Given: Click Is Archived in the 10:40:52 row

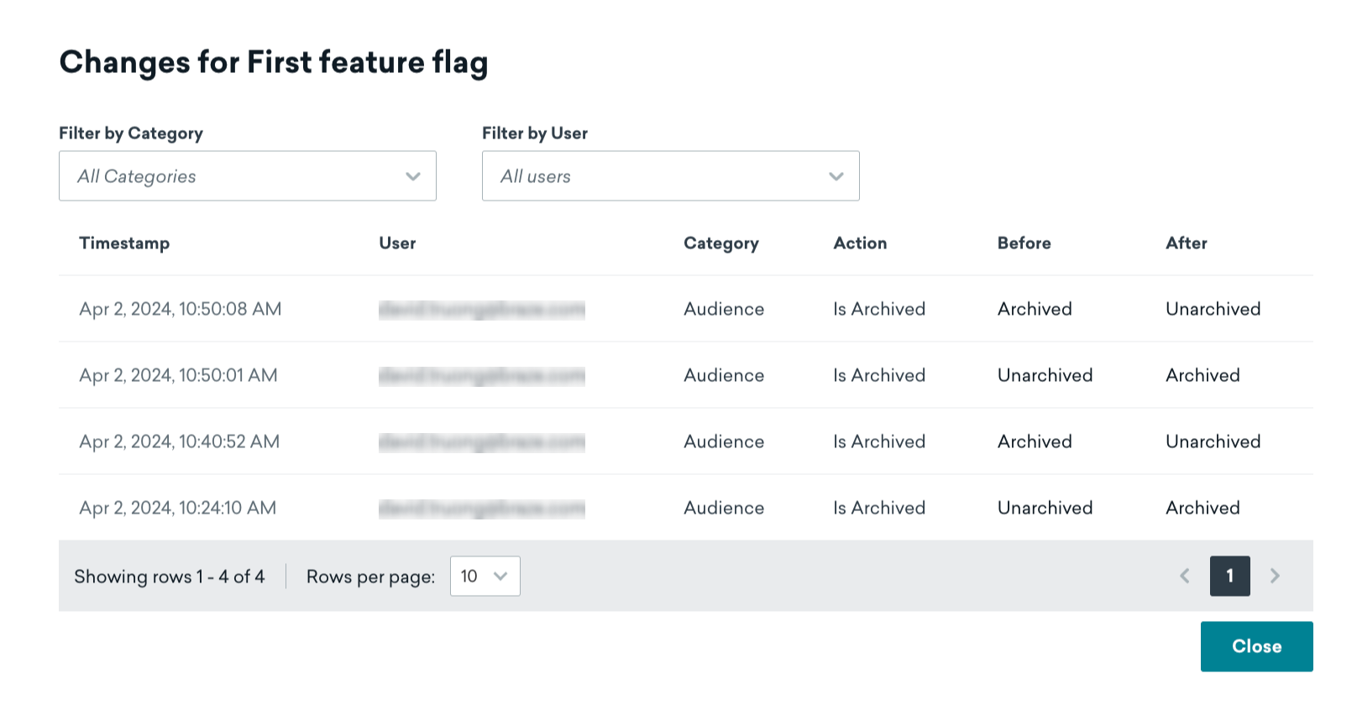Looking at the screenshot, I should (879, 441).
